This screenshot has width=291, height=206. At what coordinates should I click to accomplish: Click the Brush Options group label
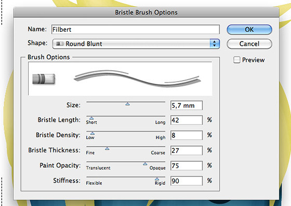[x=49, y=57]
